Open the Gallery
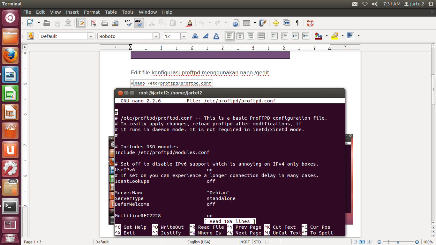Viewport: 436px width, 245px height. (x=287, y=23)
